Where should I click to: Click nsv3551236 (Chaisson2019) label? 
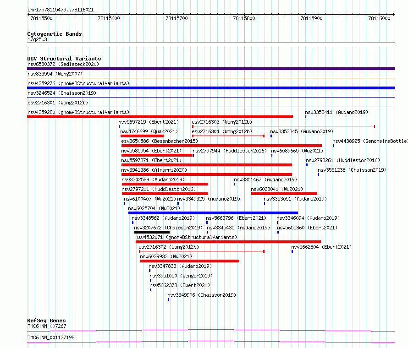[352, 170]
